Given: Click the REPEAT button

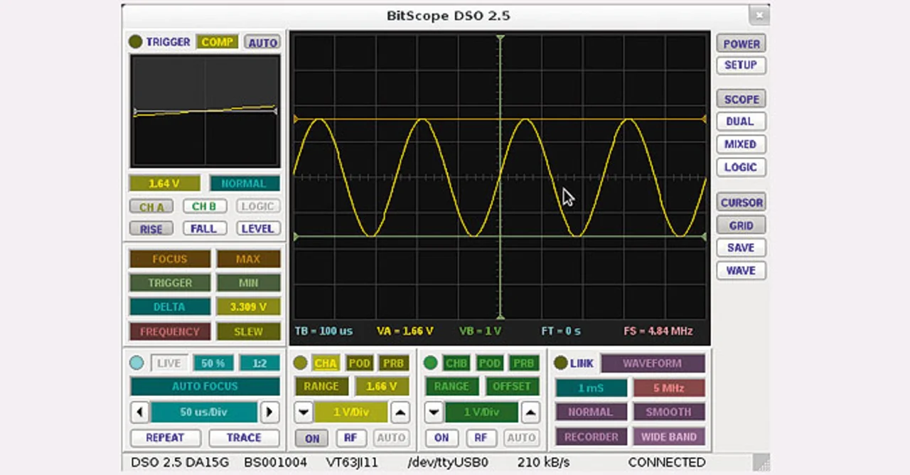Looking at the screenshot, I should coord(165,437).
